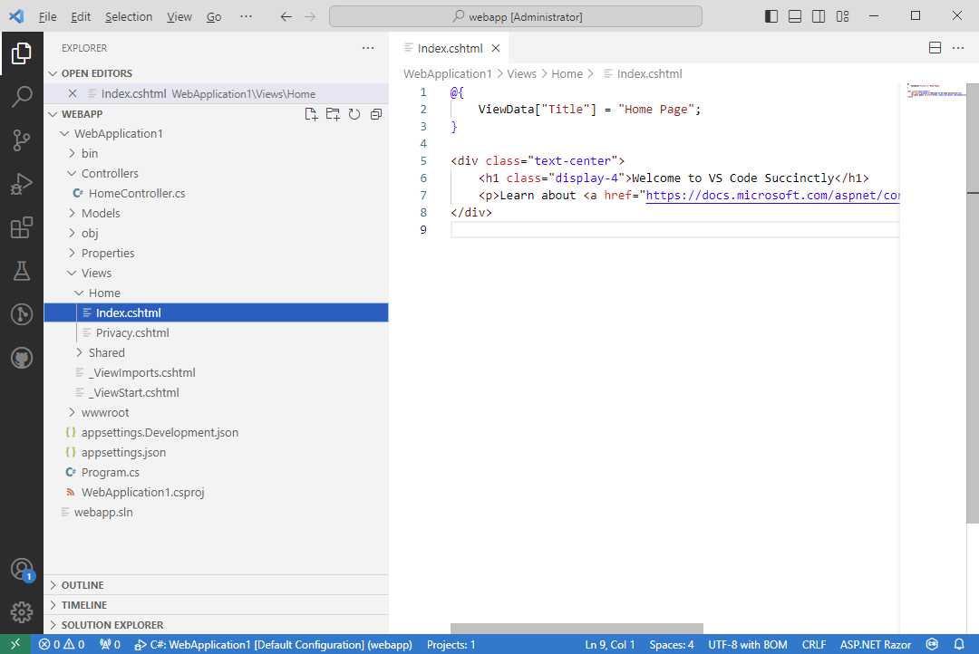Viewport: 979px width, 654px height.
Task: Open the View menu
Action: [179, 17]
